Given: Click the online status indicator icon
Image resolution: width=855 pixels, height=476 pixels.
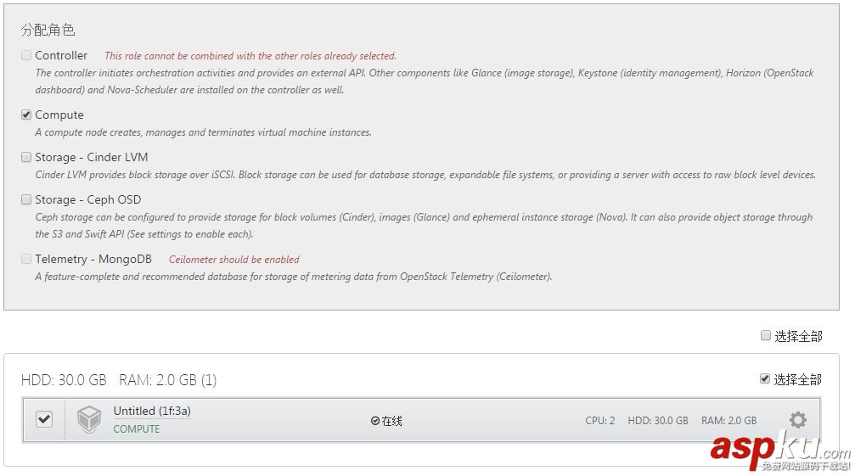Looking at the screenshot, I should [x=375, y=421].
